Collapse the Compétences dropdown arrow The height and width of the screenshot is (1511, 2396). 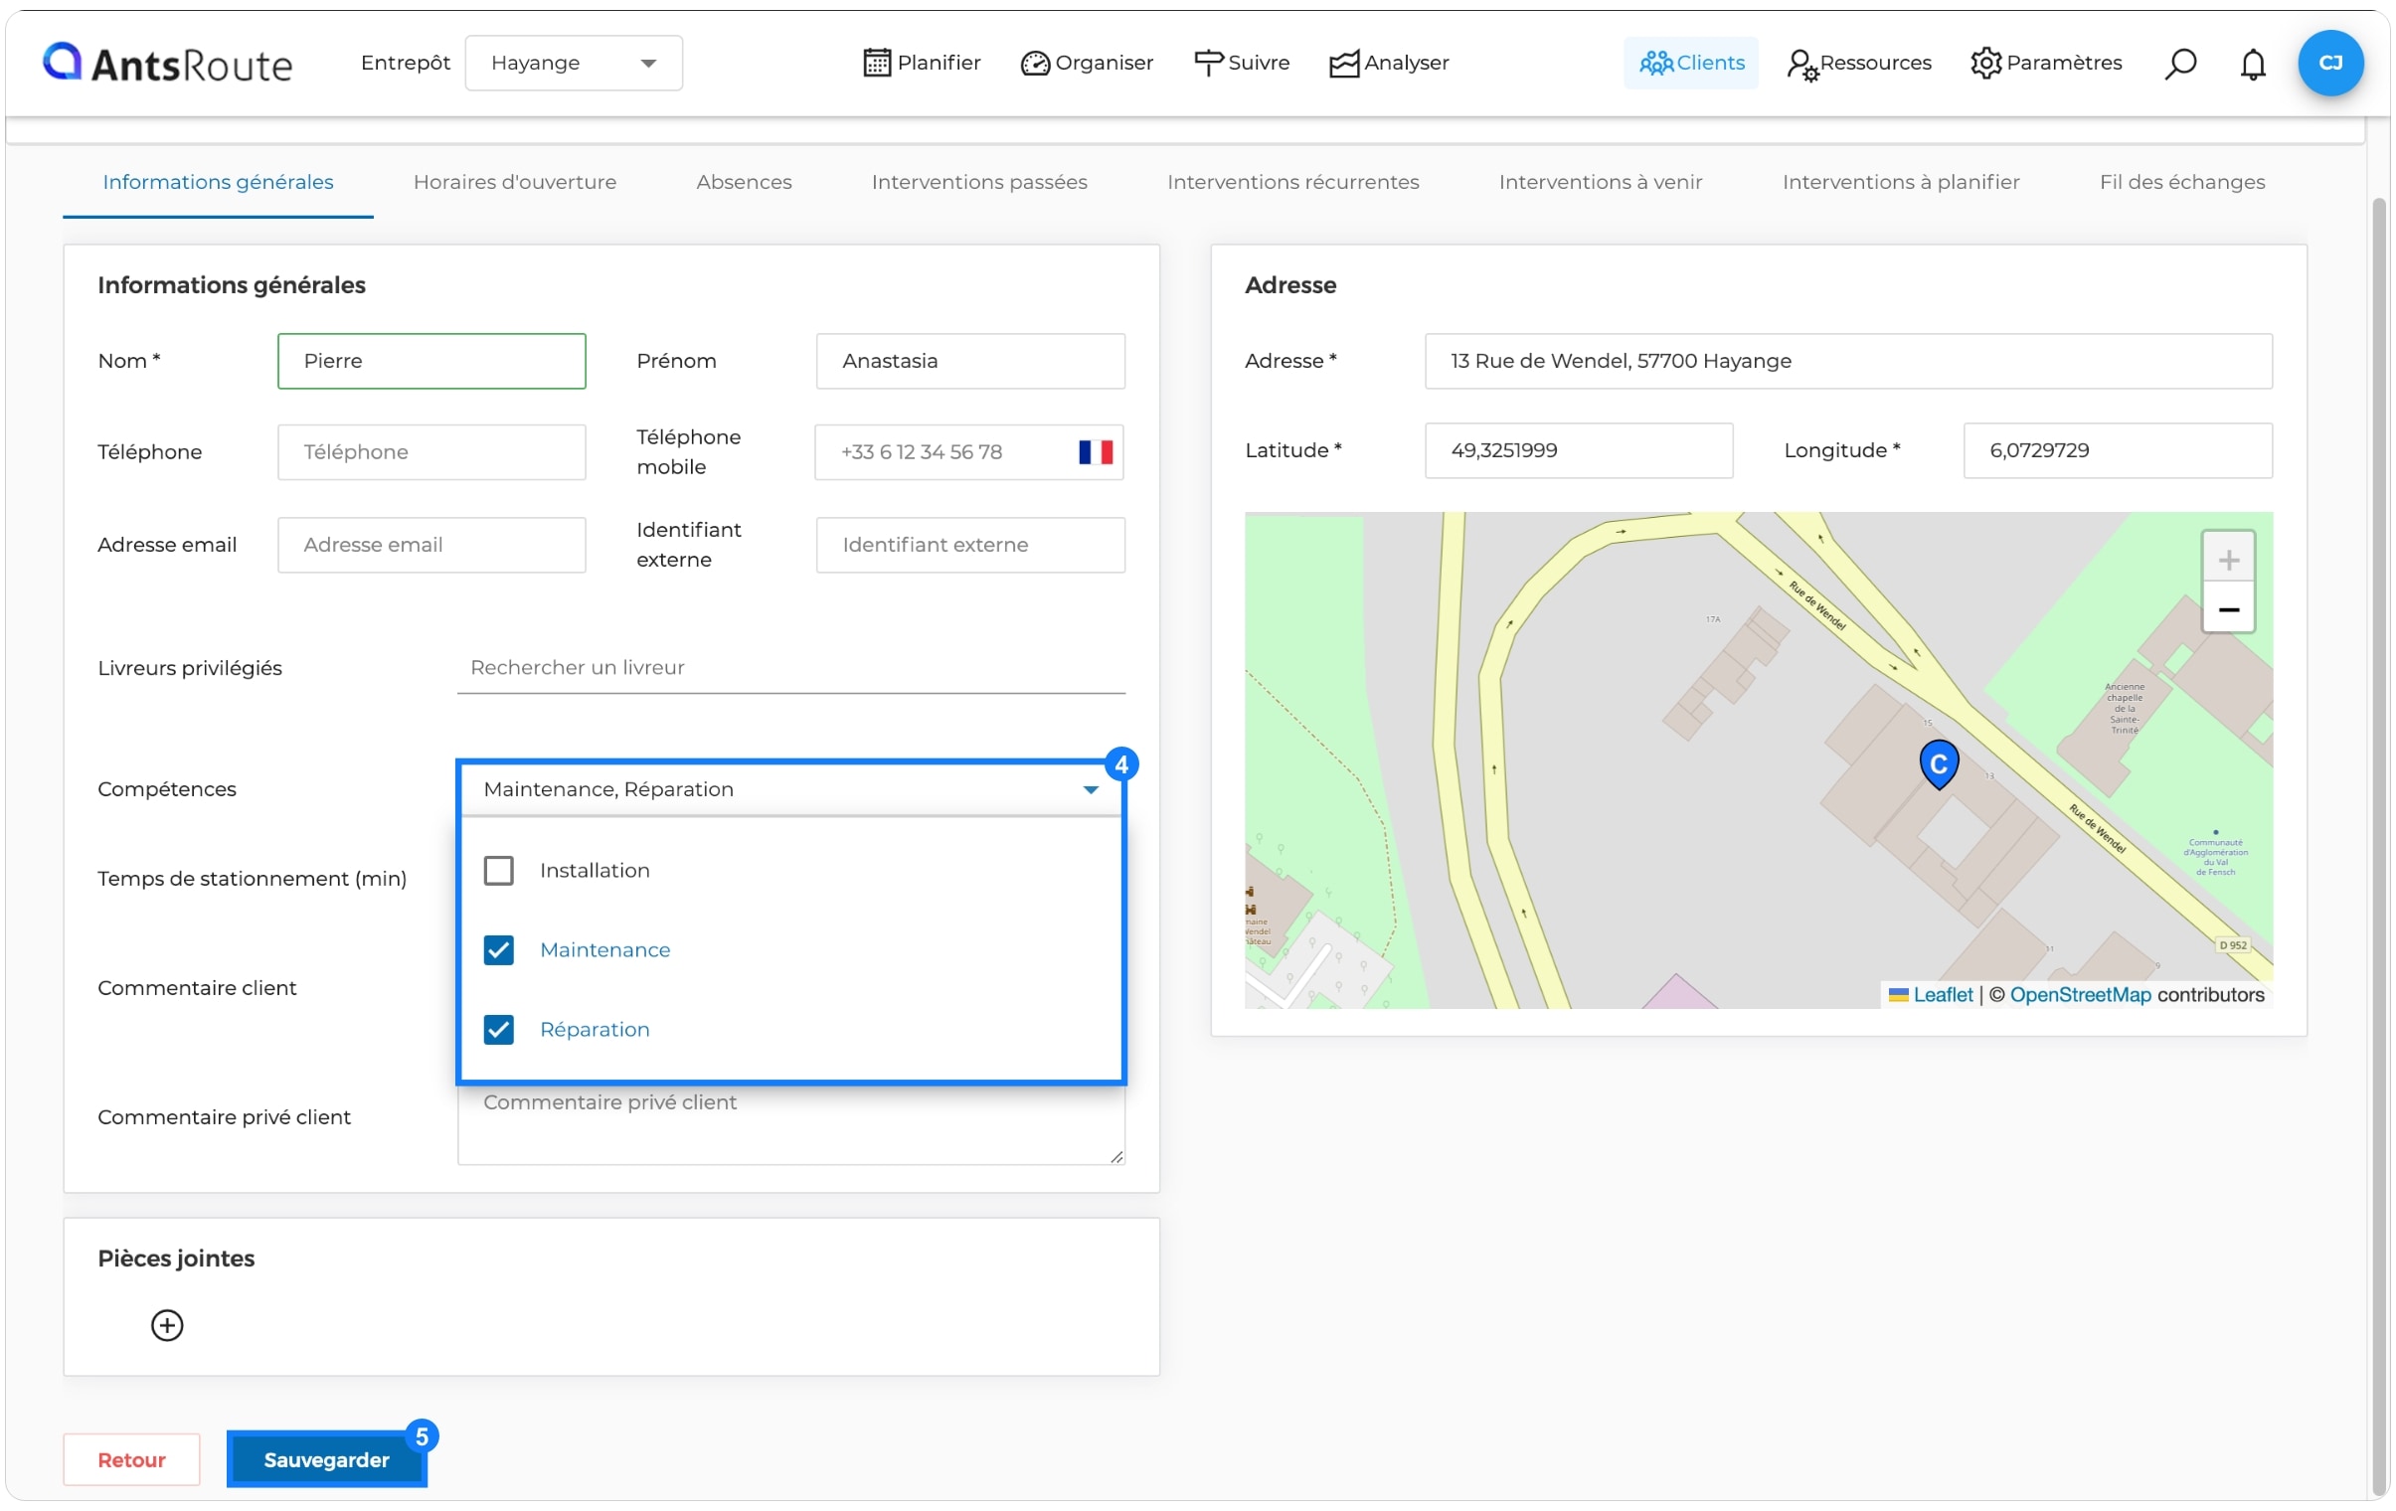(1091, 790)
